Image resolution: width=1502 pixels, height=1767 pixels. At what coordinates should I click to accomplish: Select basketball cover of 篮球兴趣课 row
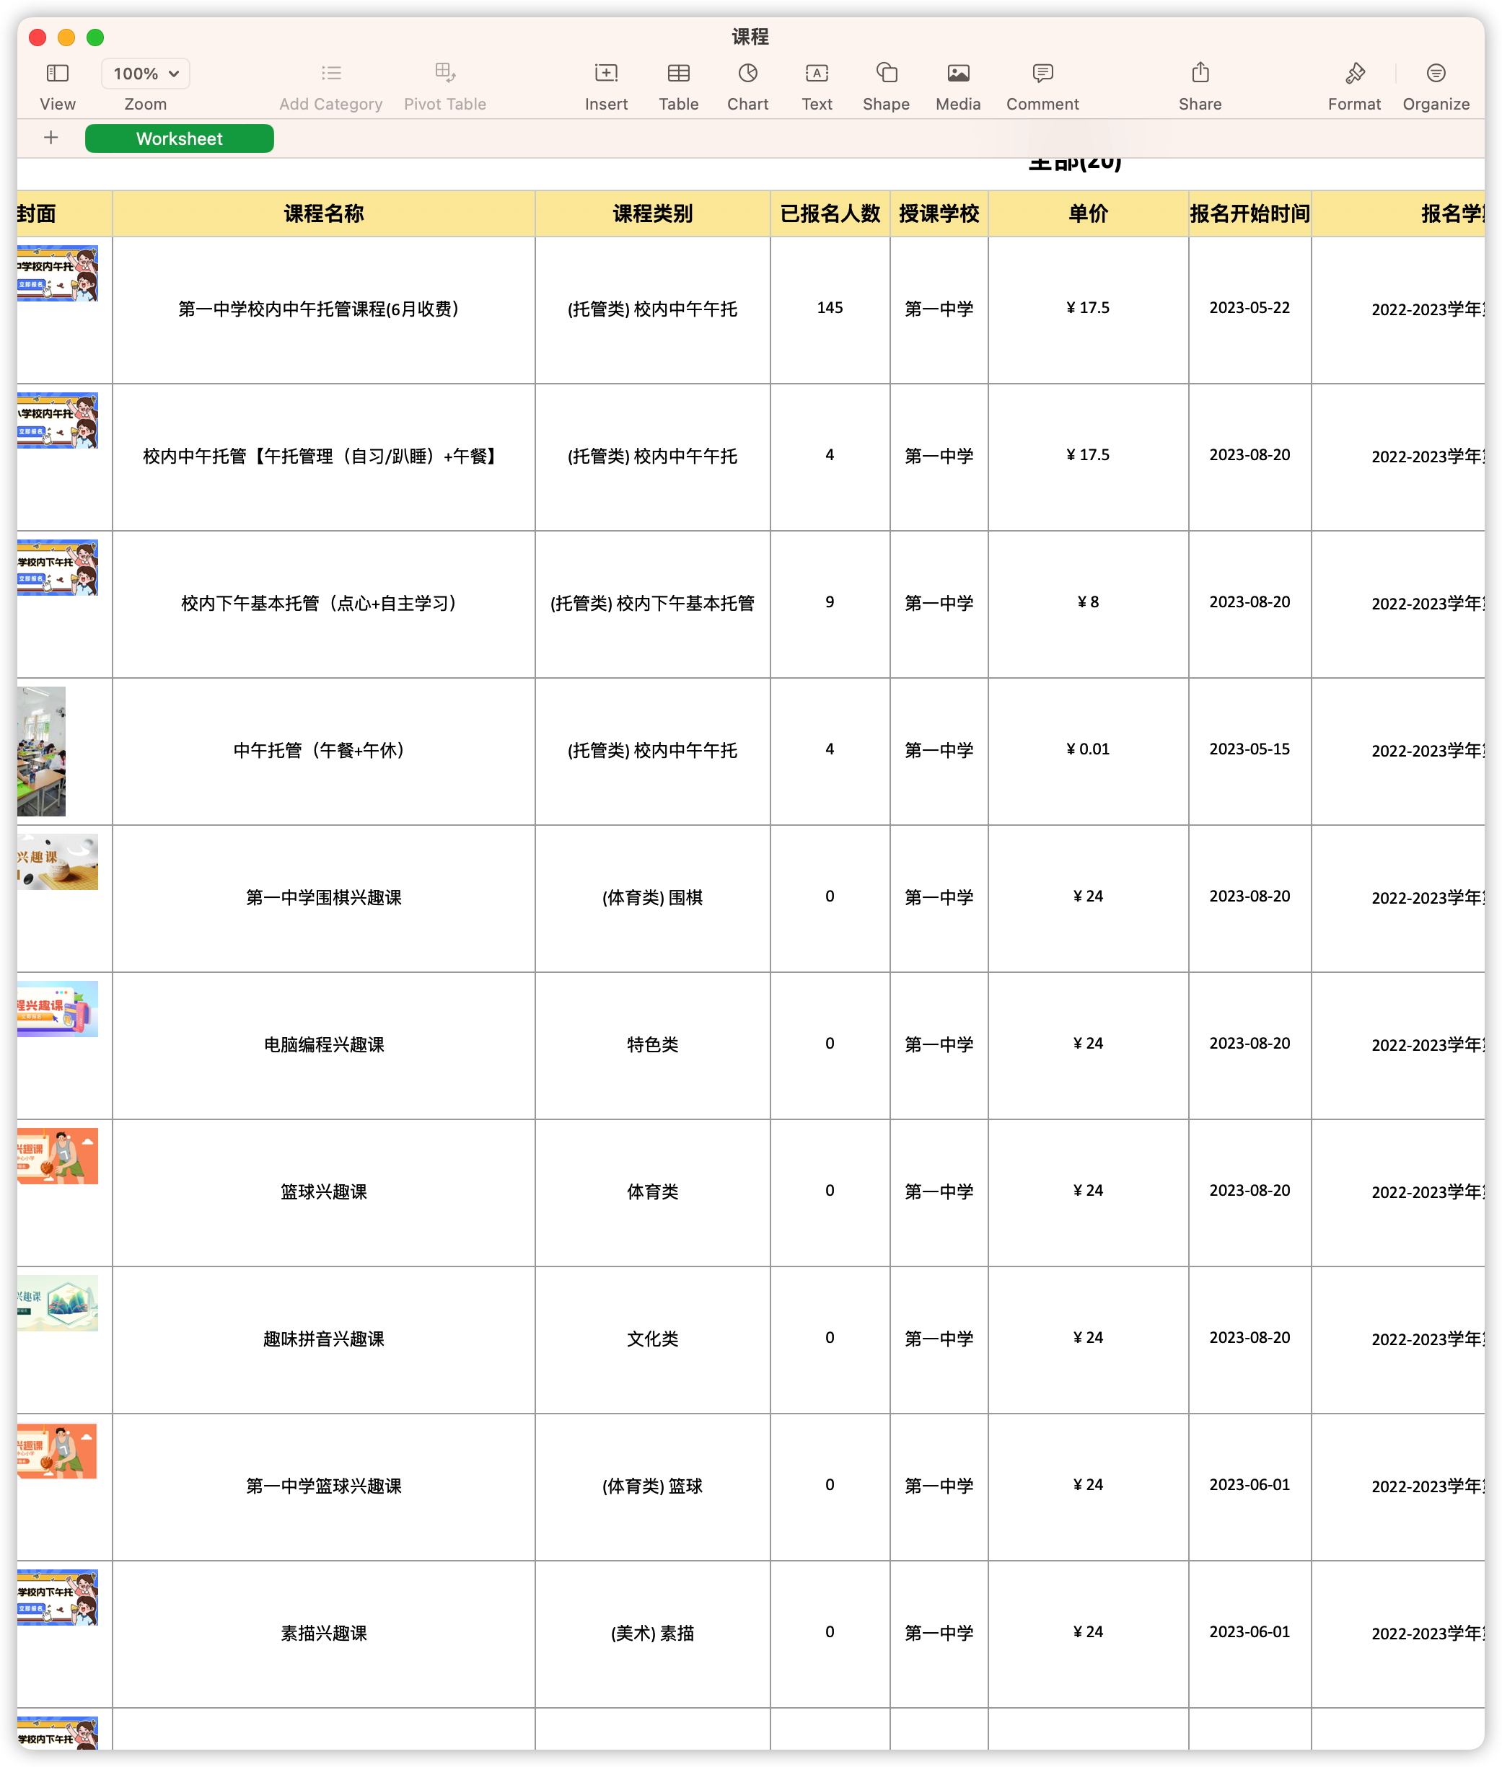57,1156
